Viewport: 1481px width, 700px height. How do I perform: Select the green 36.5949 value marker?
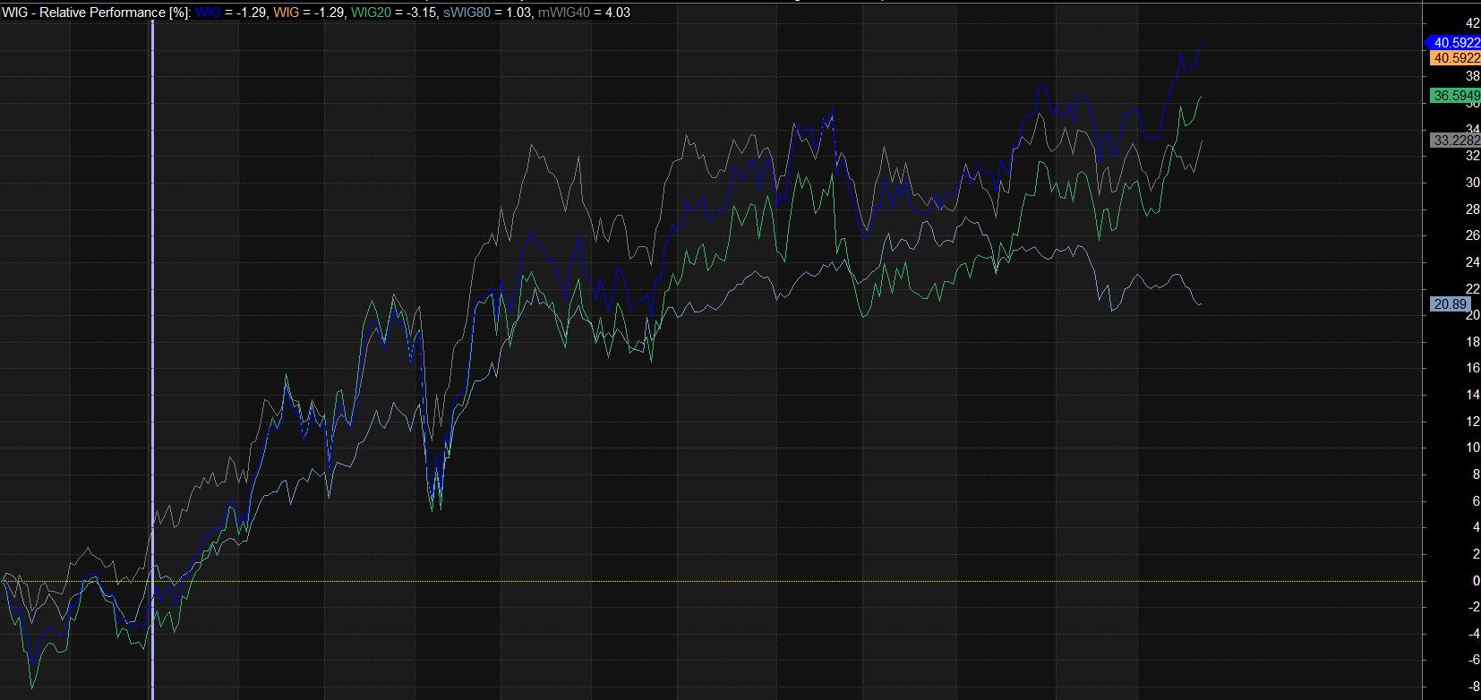[x=1455, y=95]
